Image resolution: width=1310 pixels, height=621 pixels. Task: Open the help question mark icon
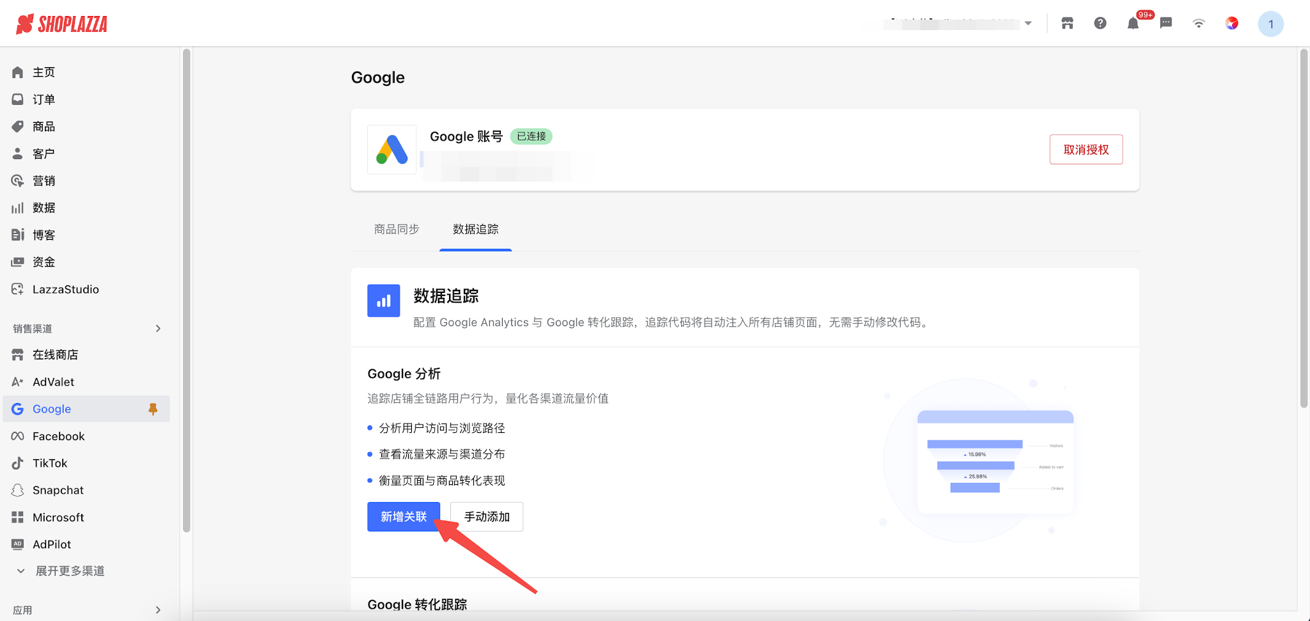point(1100,24)
